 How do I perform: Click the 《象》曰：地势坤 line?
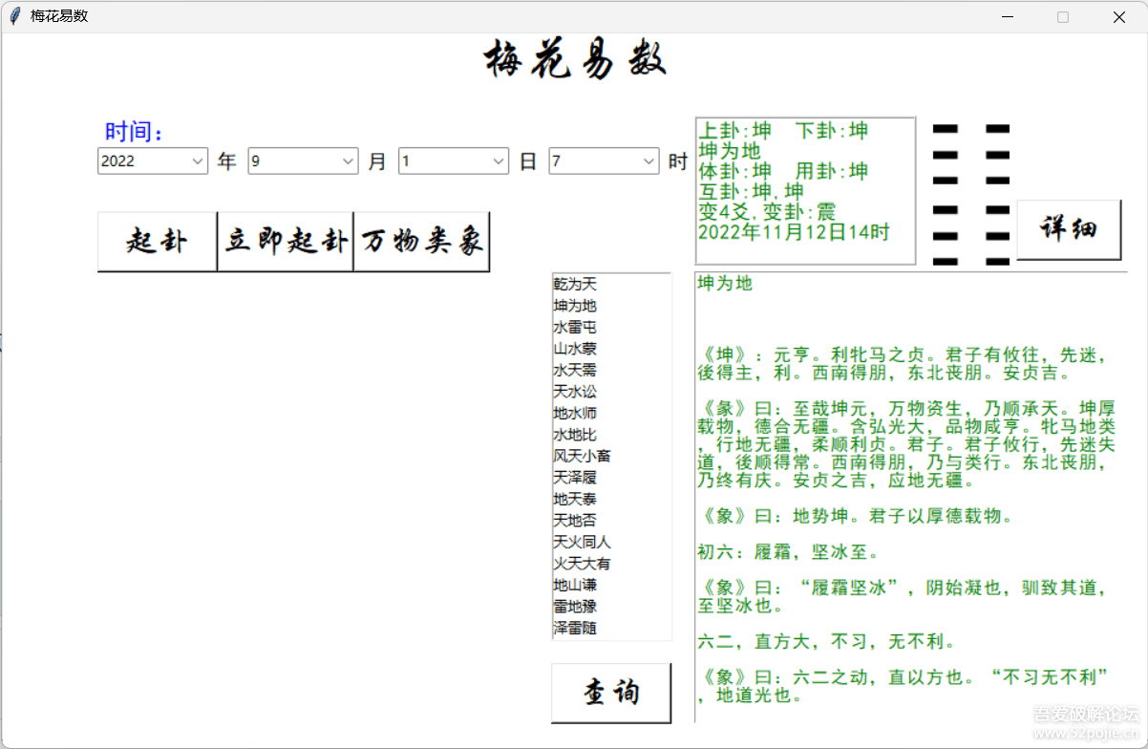click(x=855, y=517)
